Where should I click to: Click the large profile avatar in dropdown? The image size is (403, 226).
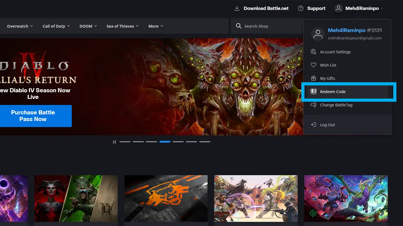click(x=318, y=34)
